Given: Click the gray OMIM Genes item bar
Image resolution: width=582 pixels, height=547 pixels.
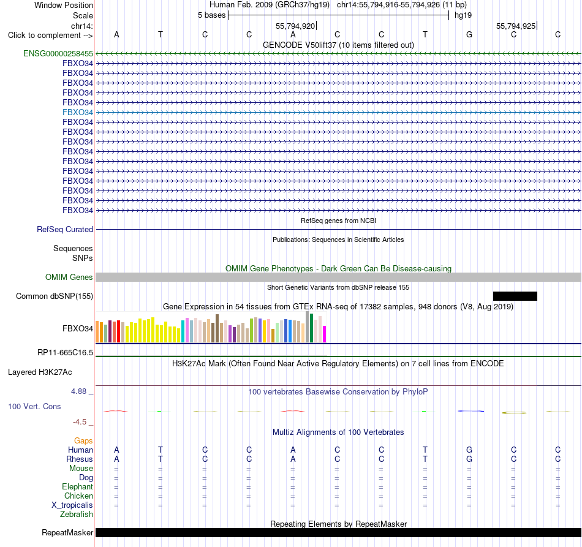Looking at the screenshot, I should point(338,277).
